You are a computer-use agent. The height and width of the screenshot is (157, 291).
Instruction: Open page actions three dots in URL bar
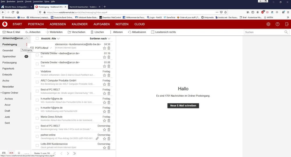pyautogui.click(x=217, y=12)
